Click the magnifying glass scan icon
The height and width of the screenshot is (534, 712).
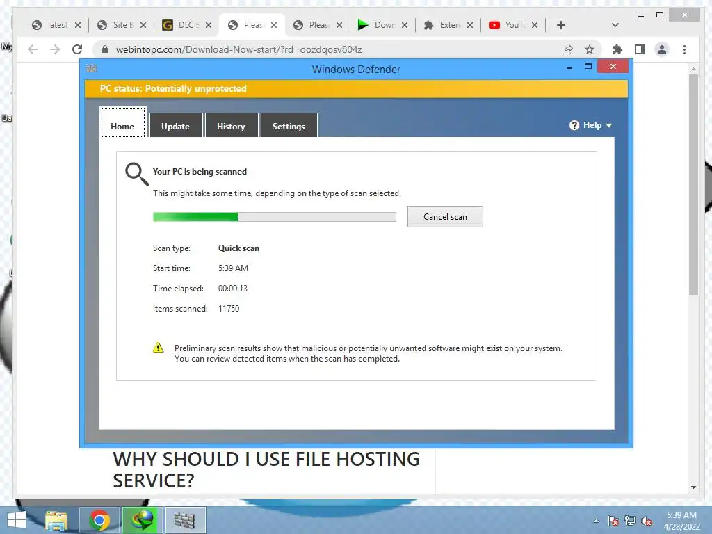[137, 175]
